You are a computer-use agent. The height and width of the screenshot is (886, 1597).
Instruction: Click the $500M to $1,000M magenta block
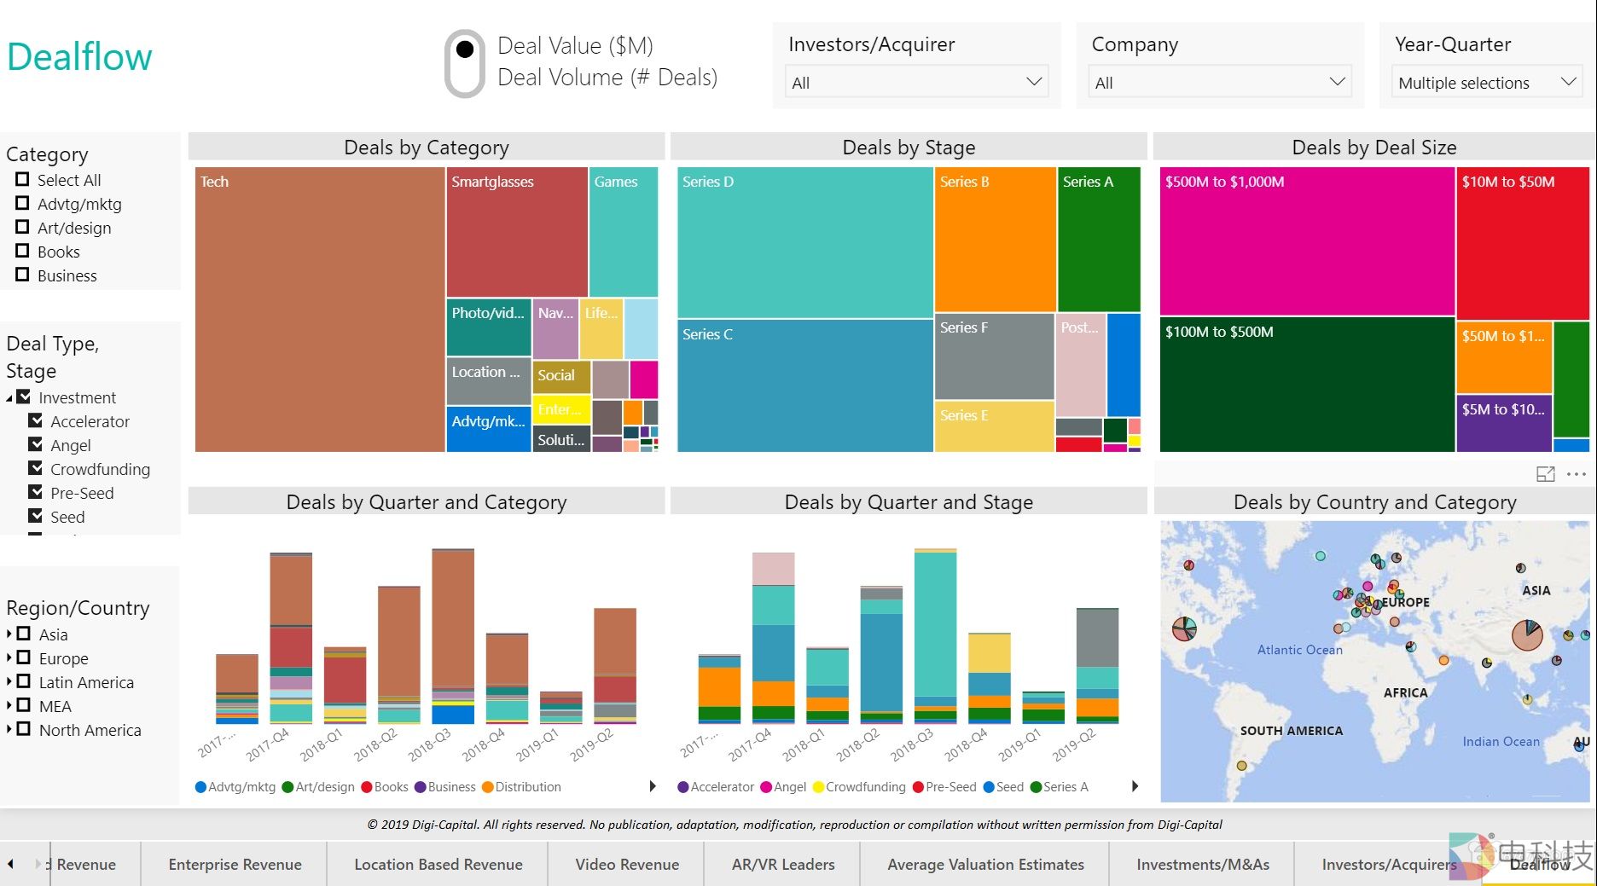1306,243
